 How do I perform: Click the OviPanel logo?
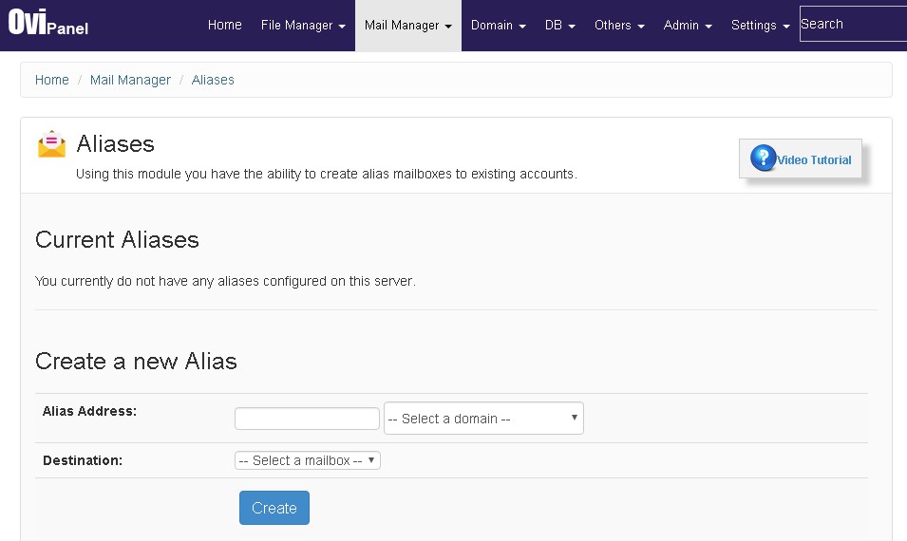click(48, 23)
